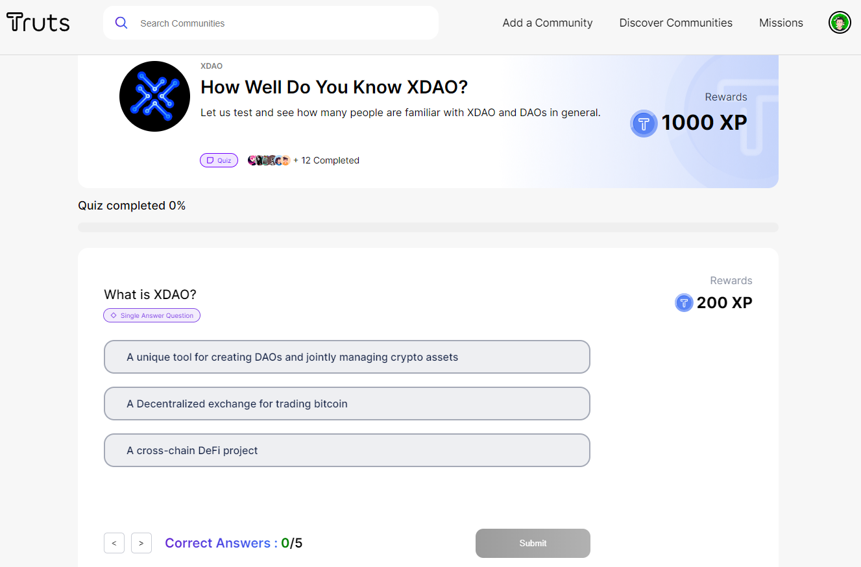Open the Missions page
This screenshot has height=567, width=861.
tap(781, 23)
